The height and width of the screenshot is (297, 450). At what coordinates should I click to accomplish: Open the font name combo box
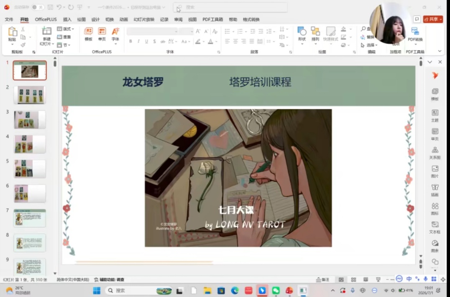[152, 31]
